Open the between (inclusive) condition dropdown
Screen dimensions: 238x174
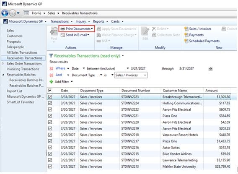[128, 68]
